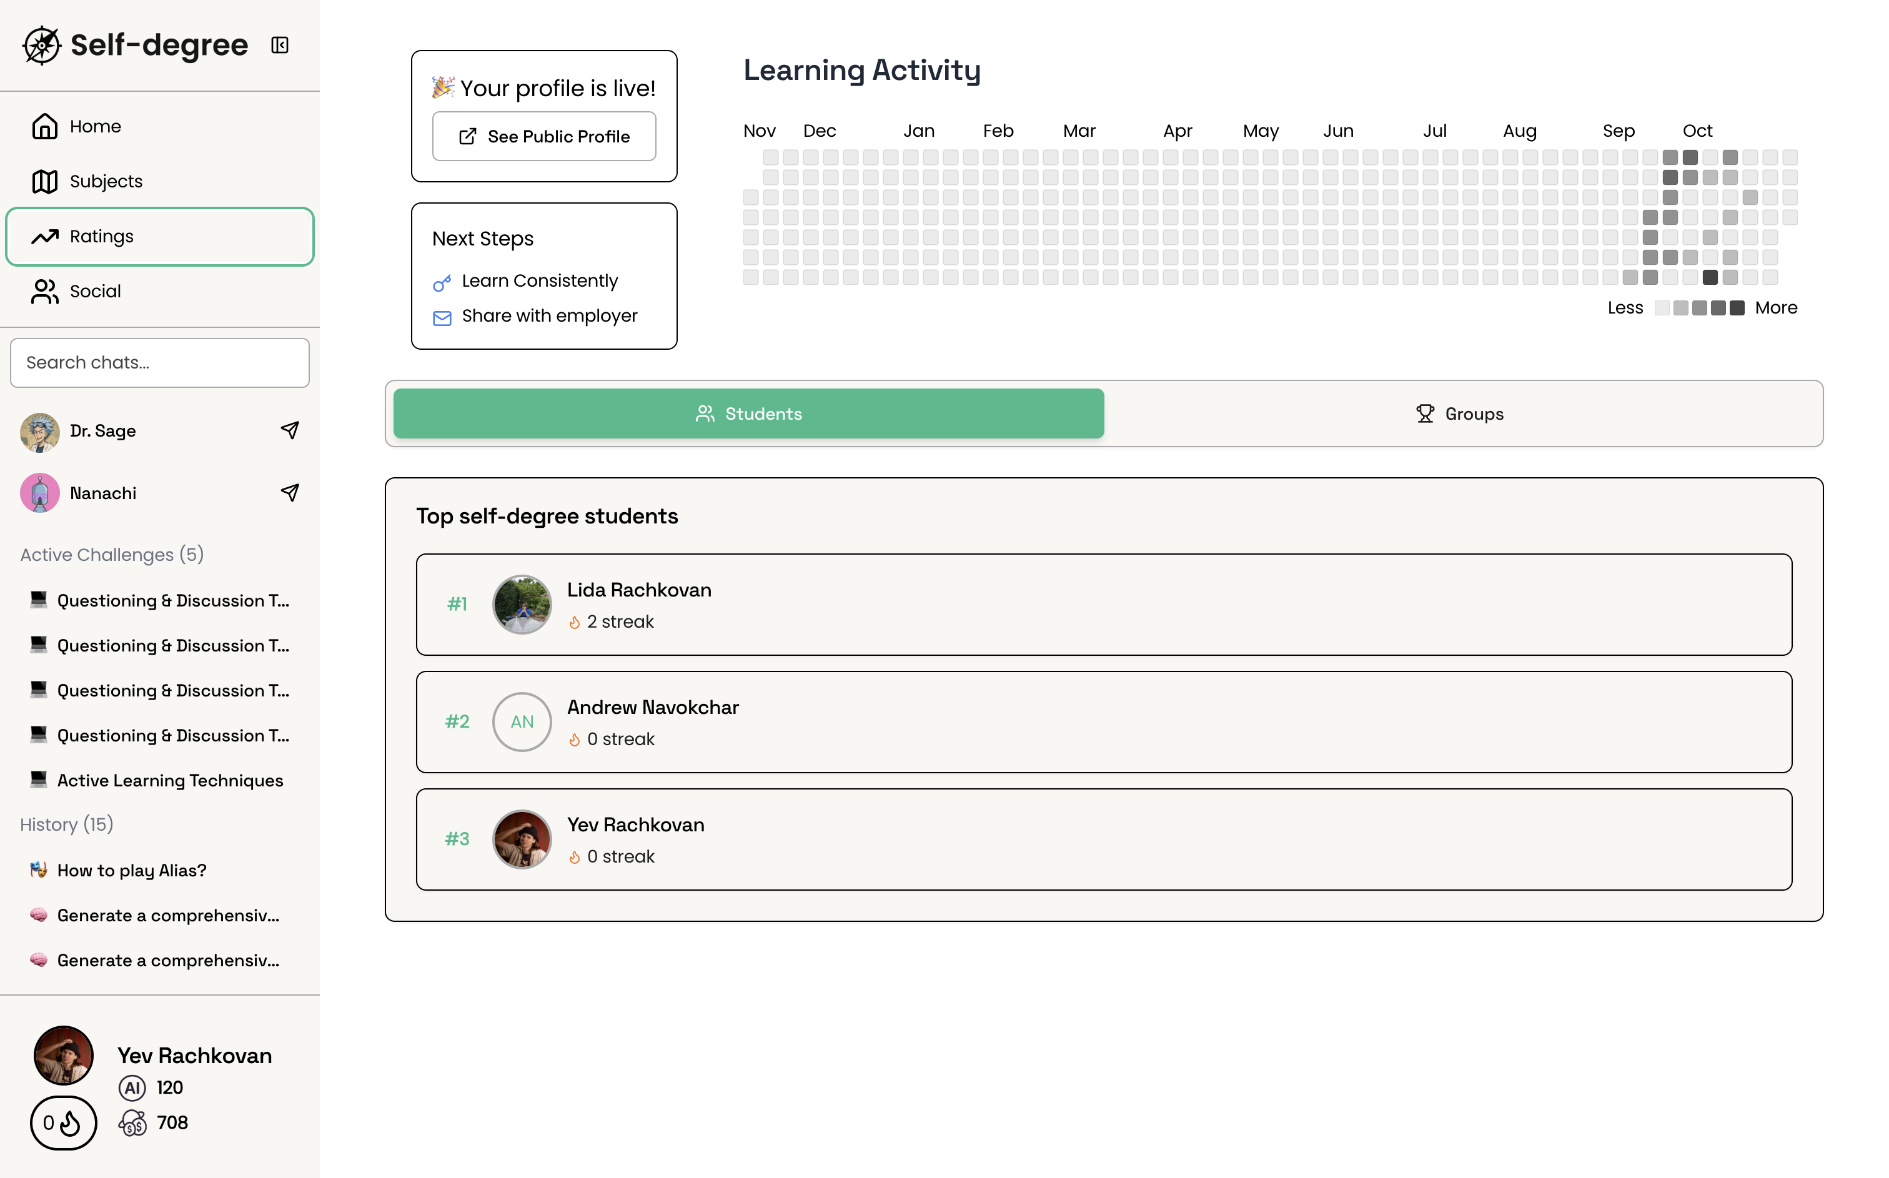This screenshot has height=1178, width=1889.
Task: Open the Active Learning Techniques challenge
Action: click(170, 781)
